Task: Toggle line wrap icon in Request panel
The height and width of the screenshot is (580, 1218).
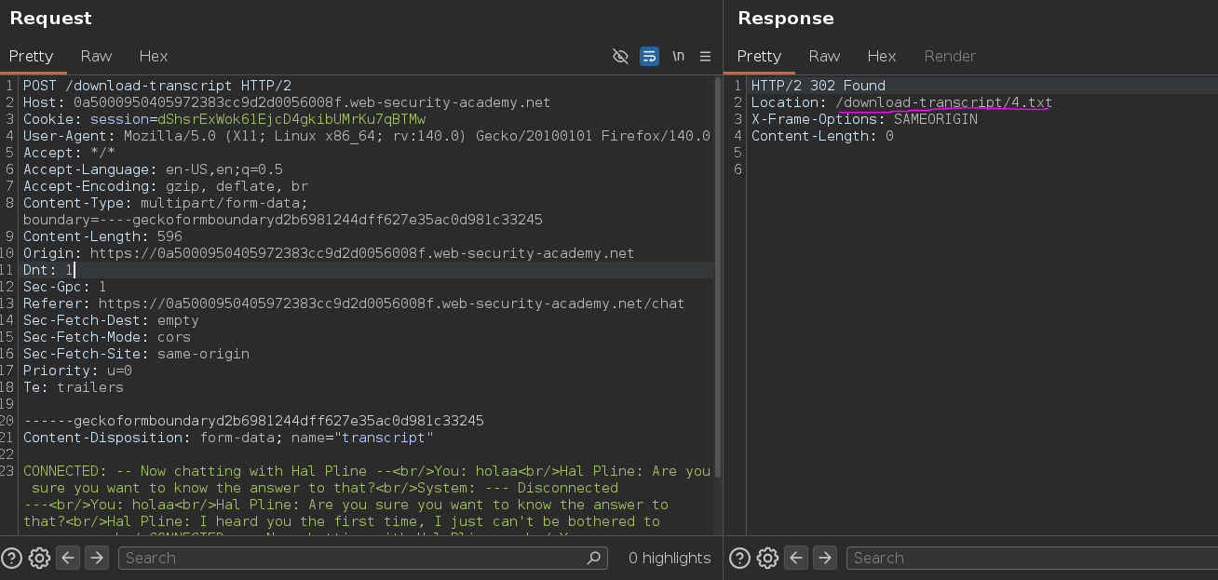Action: pos(649,56)
